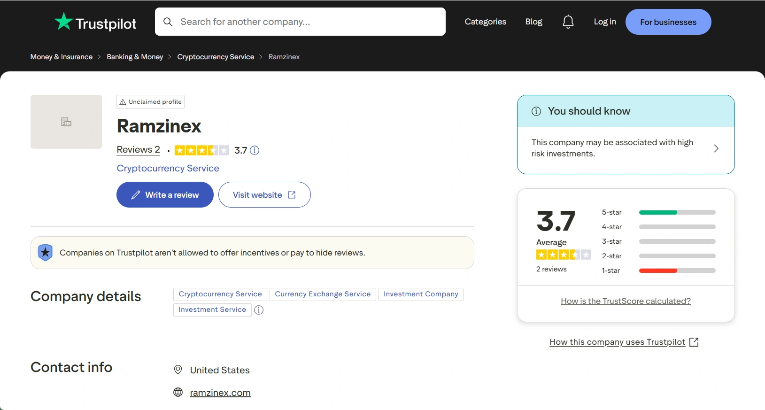Open How is the TrustScore calculated
The width and height of the screenshot is (765, 410).
tap(626, 301)
